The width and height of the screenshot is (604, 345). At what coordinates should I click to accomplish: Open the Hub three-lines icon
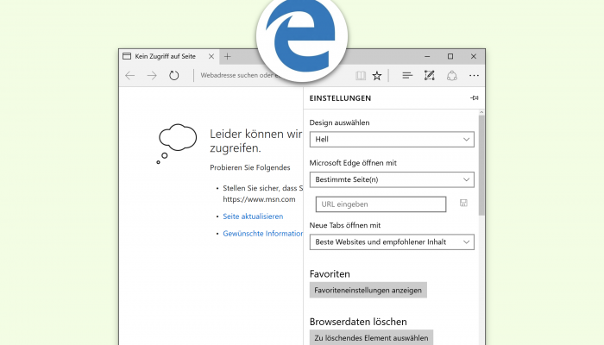pos(407,76)
